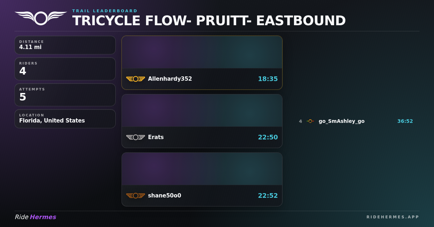Click the small badge icon beside go_SmAshley_go
Screen dimensions: 434x227
click(310, 121)
